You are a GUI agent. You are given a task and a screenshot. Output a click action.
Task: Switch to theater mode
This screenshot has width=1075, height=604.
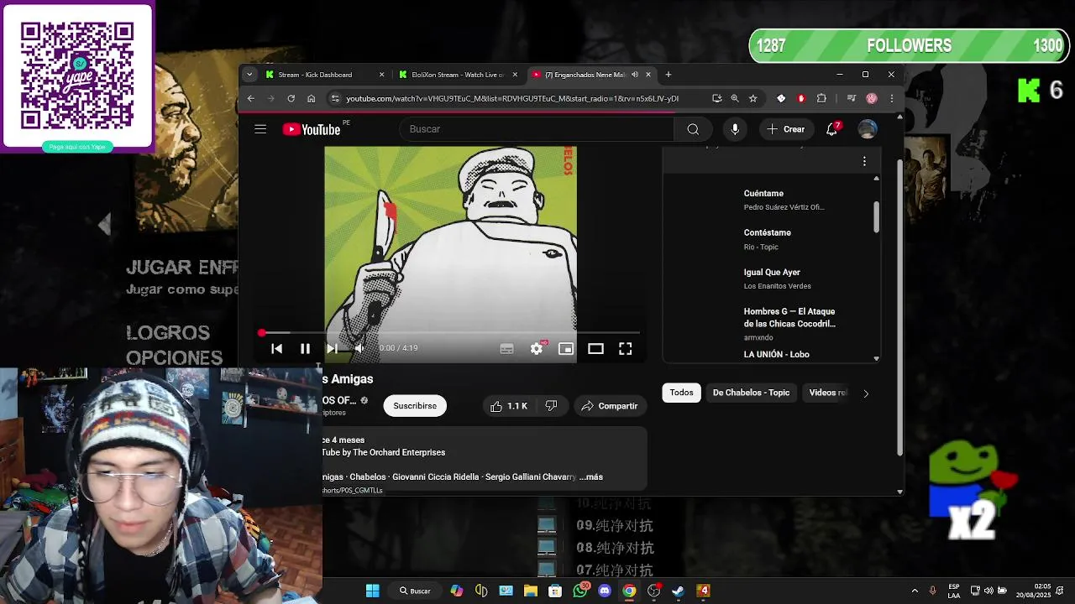point(595,349)
